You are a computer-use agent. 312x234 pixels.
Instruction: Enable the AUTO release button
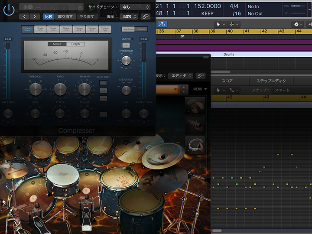click(103, 114)
